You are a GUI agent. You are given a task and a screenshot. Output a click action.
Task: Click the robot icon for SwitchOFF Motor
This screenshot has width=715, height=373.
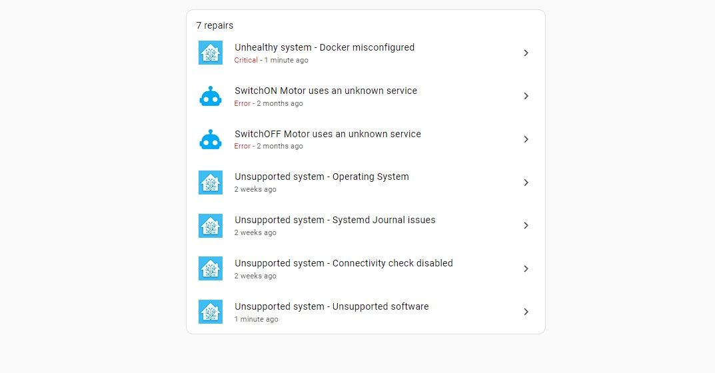pos(211,139)
